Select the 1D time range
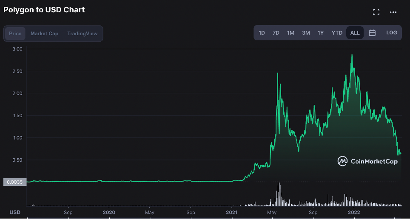410x219 pixels. (x=262, y=33)
